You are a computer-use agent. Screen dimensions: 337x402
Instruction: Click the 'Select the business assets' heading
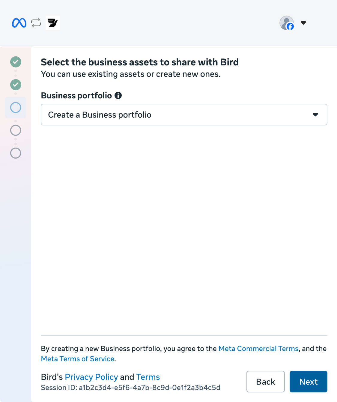tap(140, 62)
